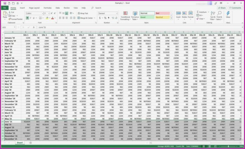The height and width of the screenshot is (149, 245).
Task: Apply middle vertical alignment
Action: click(63, 13)
